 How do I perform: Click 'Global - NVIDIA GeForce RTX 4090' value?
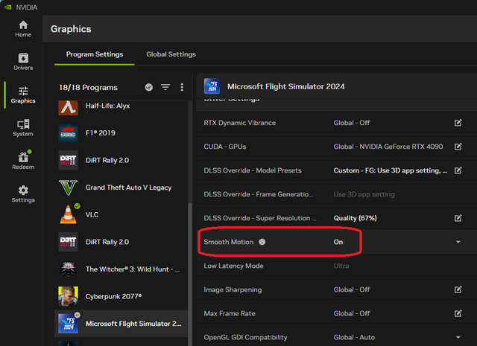388,147
